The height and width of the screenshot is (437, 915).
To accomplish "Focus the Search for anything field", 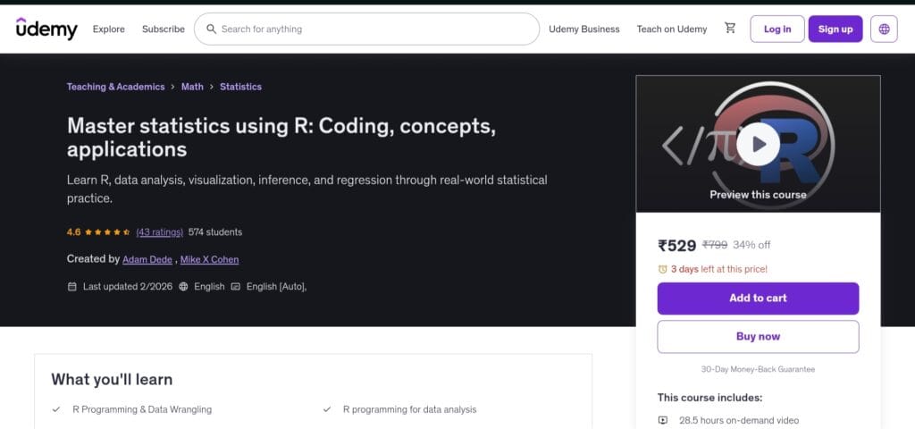I will [x=366, y=29].
